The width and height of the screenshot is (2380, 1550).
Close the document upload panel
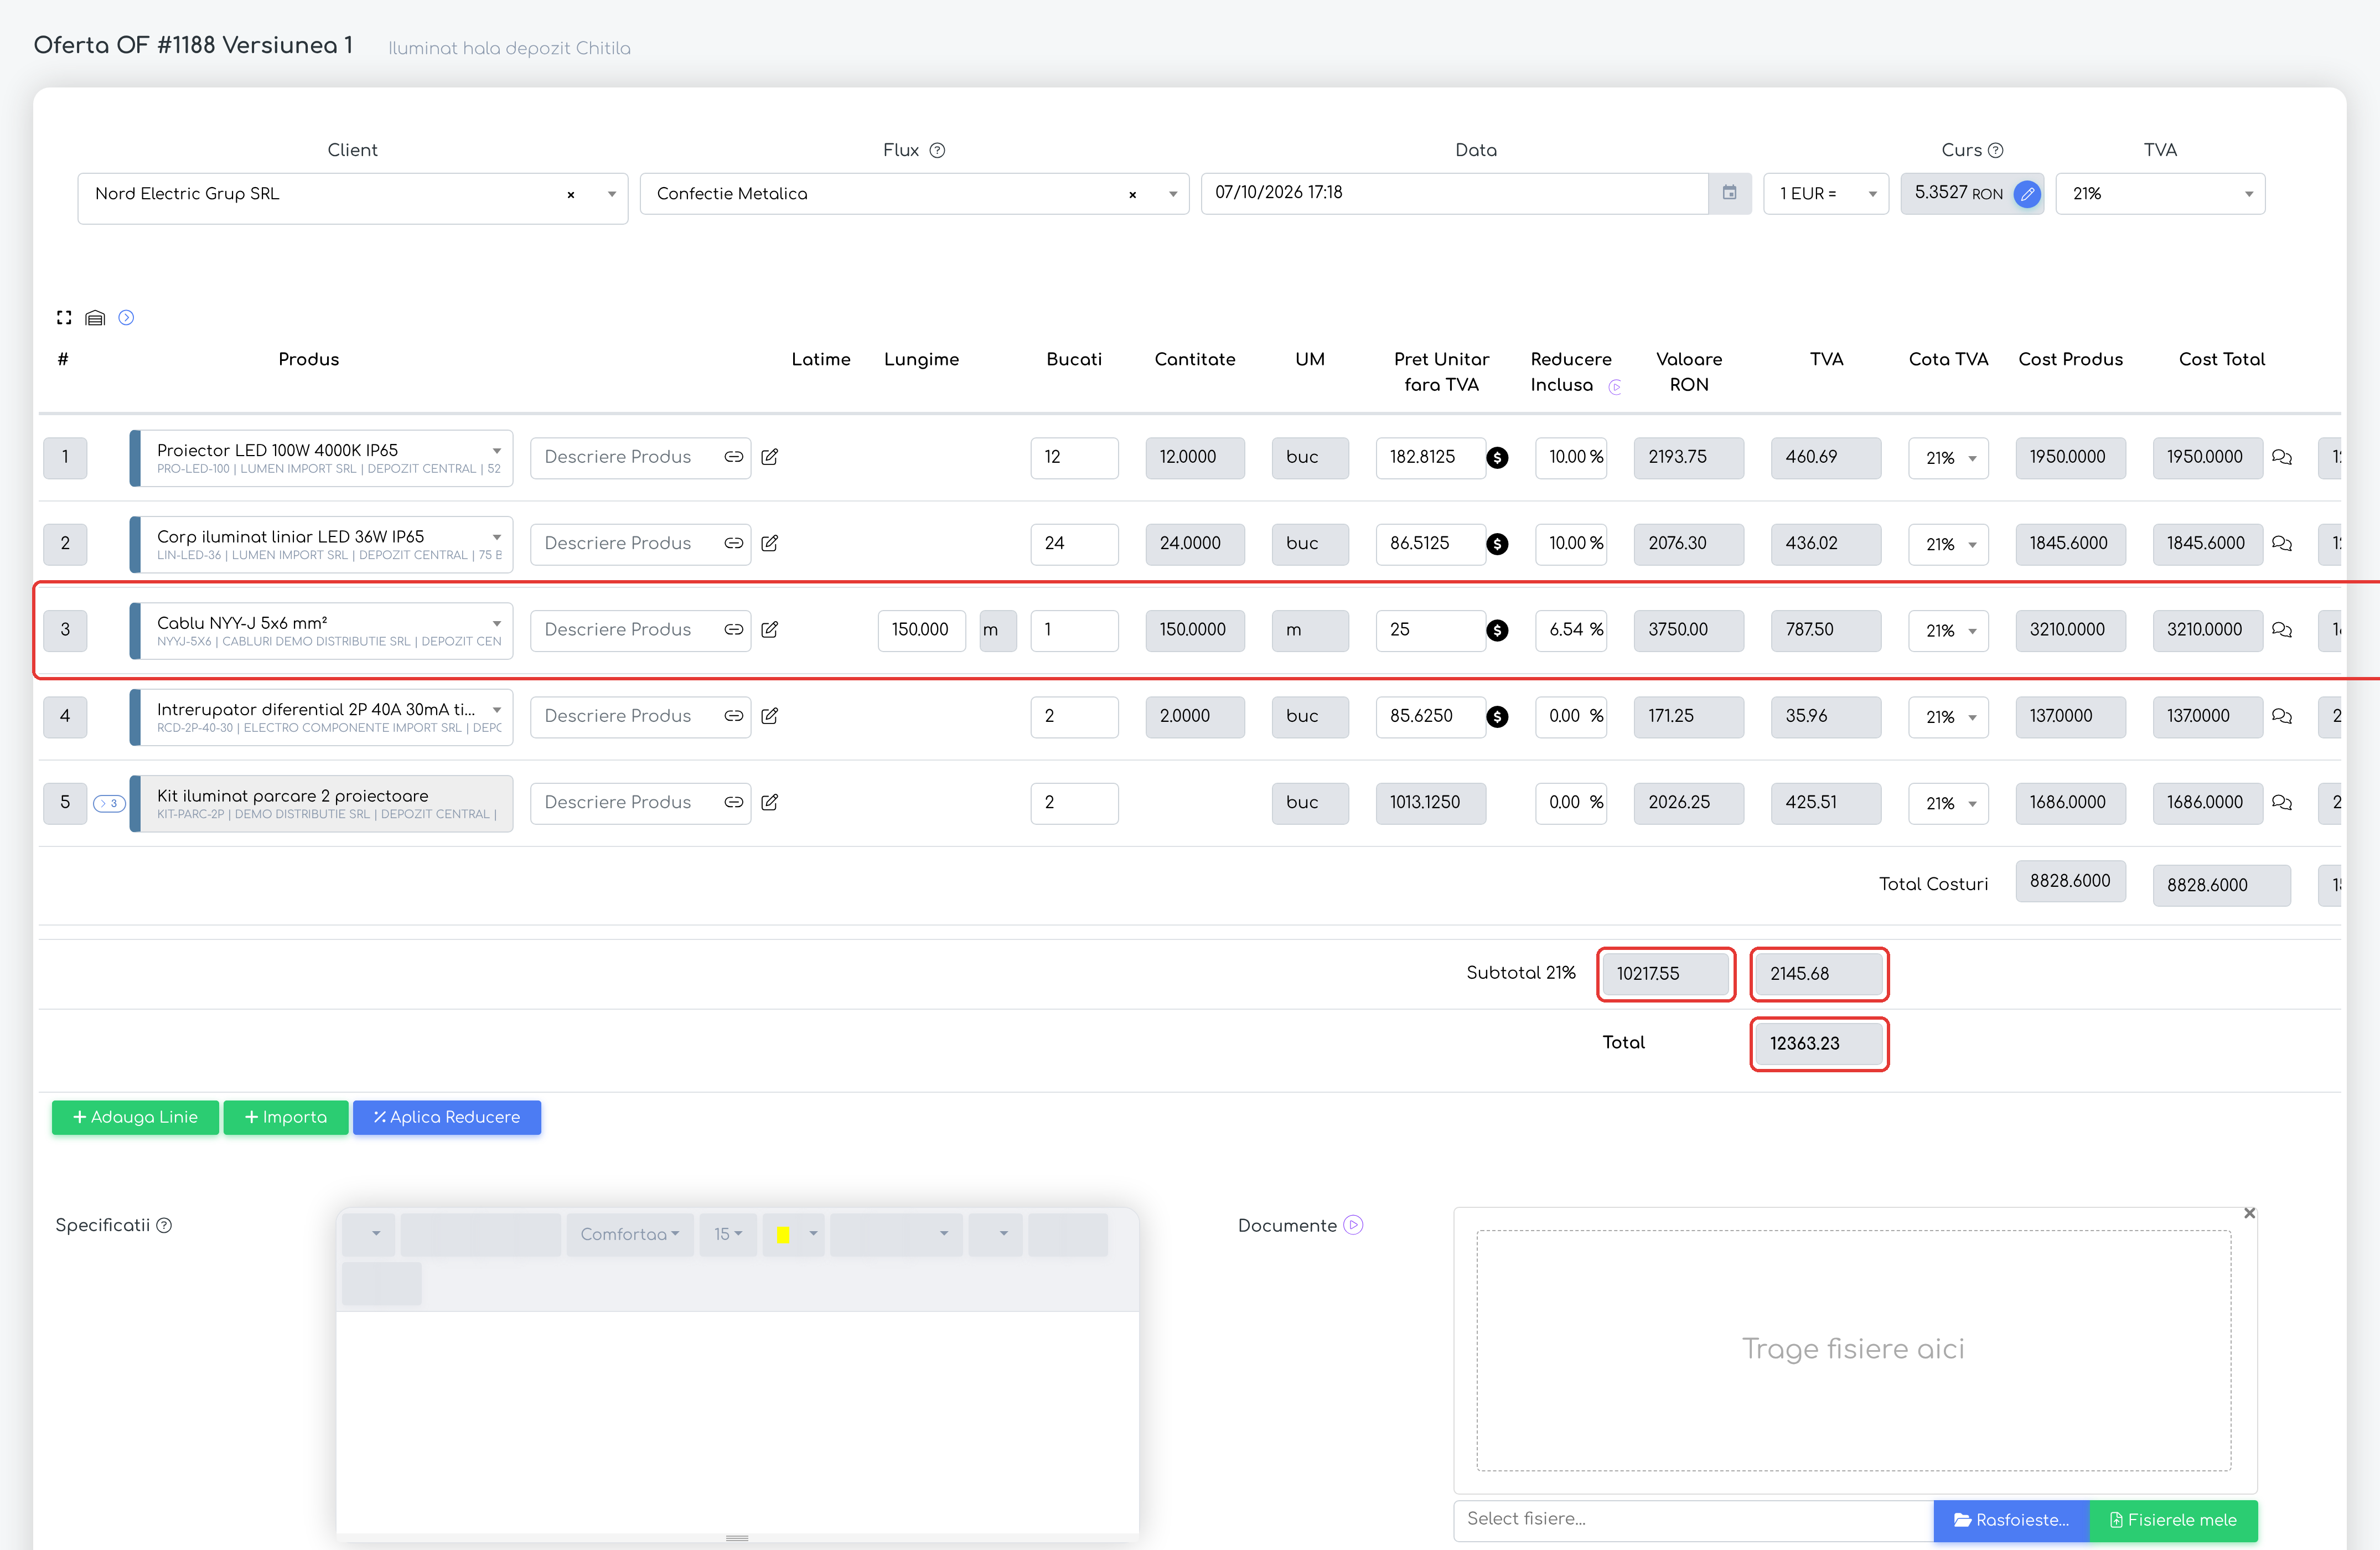(x=2249, y=1213)
